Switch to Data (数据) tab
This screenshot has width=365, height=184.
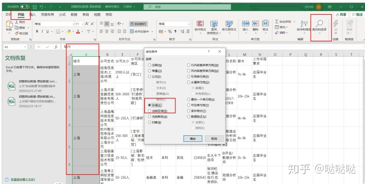point(74,15)
